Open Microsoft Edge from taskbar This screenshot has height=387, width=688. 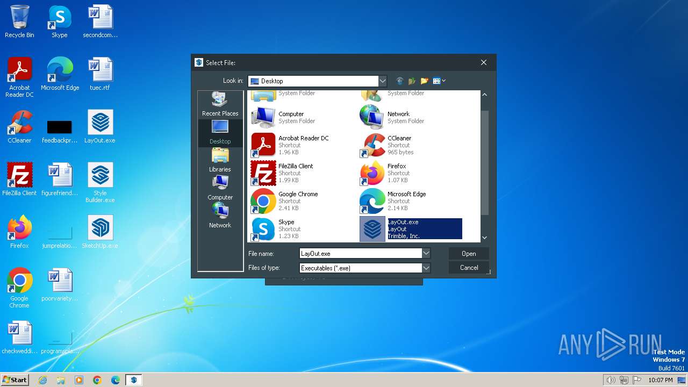(x=116, y=380)
